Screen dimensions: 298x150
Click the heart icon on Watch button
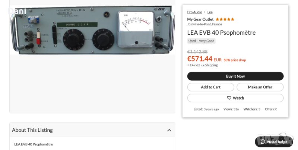pyautogui.click(x=229, y=98)
